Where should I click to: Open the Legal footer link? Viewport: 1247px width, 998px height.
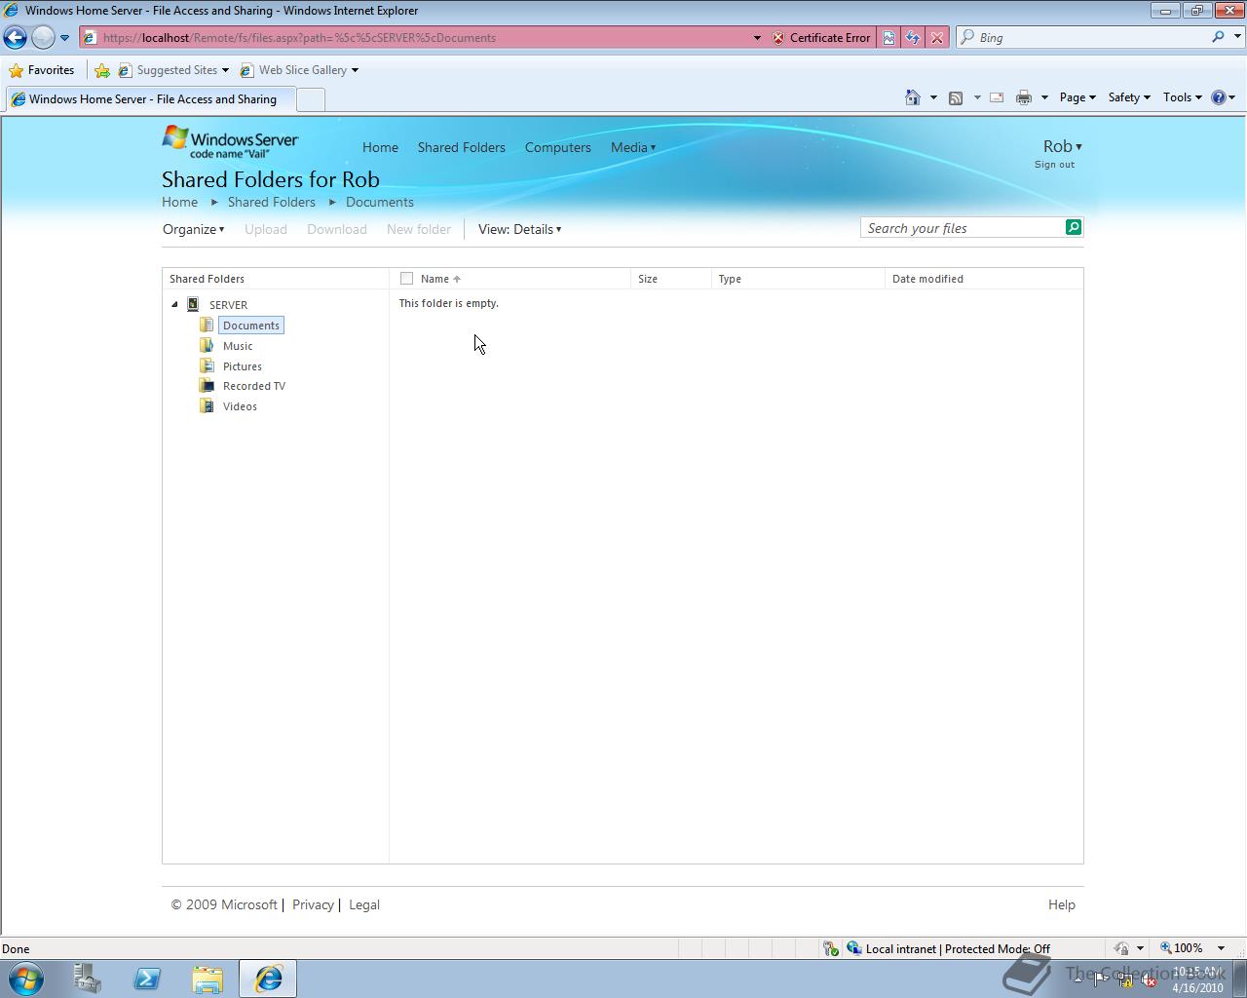364,904
